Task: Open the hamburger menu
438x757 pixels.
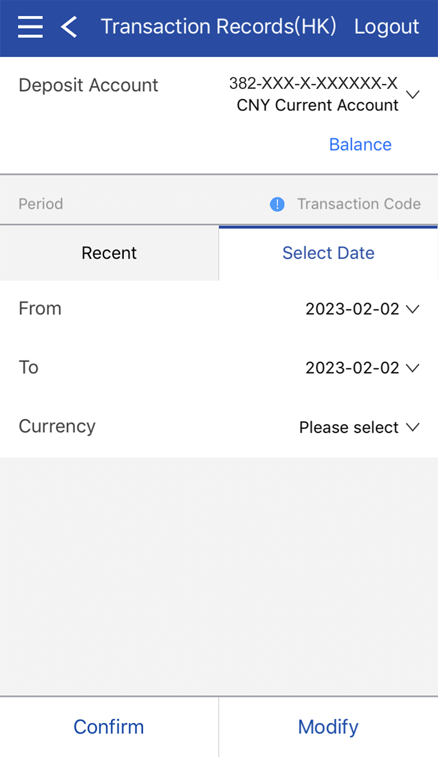Action: 30,27
